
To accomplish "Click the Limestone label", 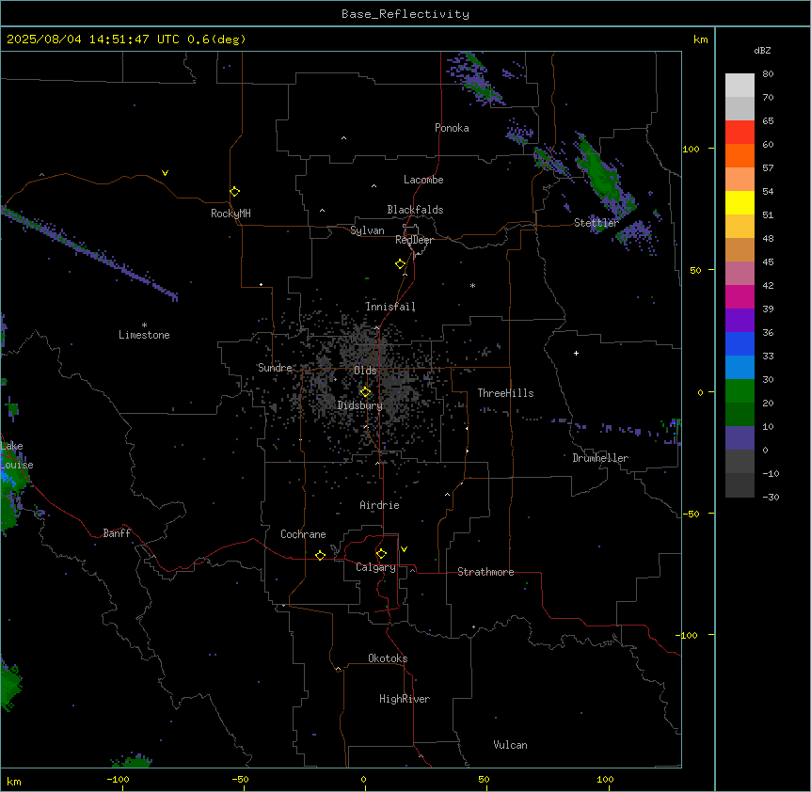I will click(144, 335).
